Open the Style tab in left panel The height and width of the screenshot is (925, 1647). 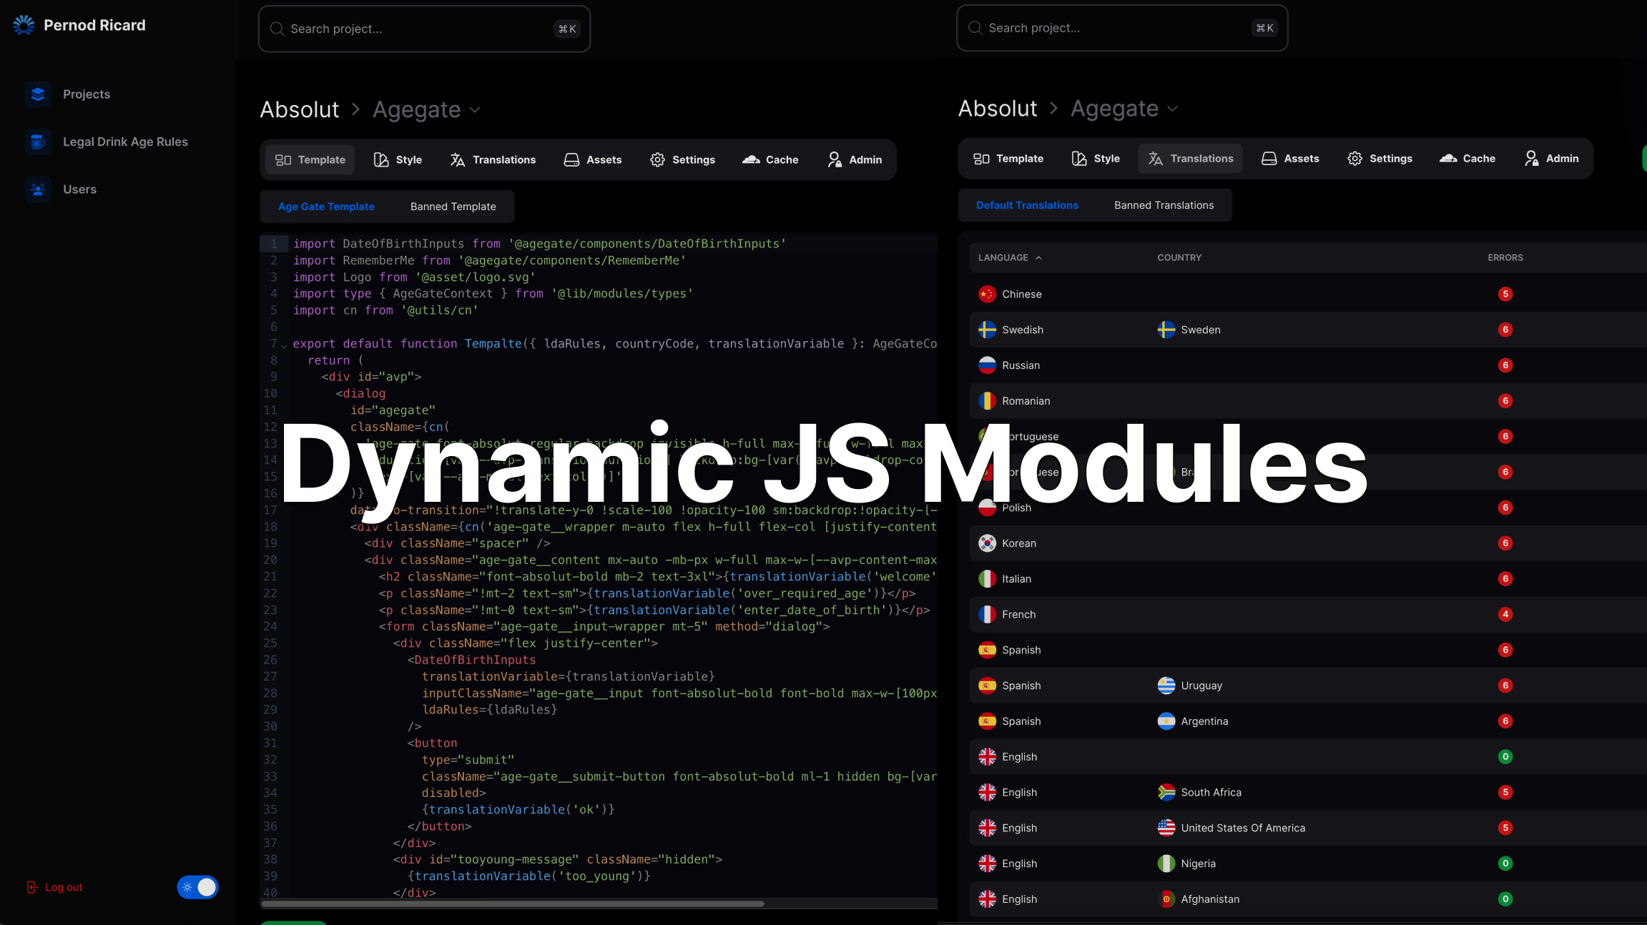[398, 159]
